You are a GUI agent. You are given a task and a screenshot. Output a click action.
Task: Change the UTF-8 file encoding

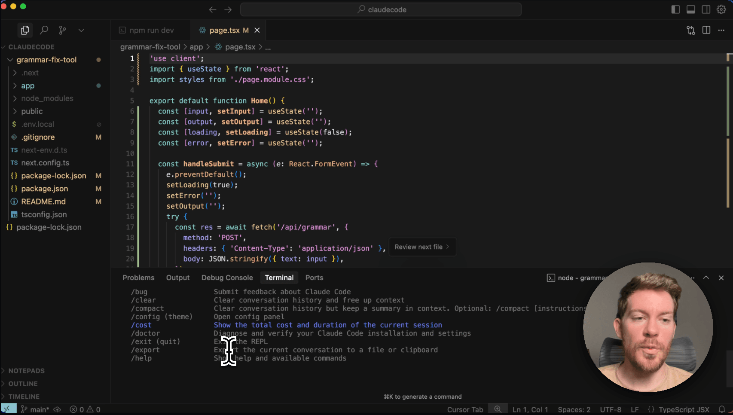pos(611,409)
